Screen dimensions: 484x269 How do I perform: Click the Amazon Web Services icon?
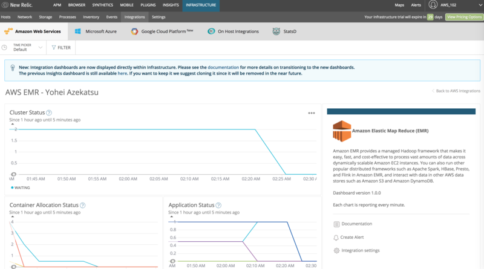8,31
